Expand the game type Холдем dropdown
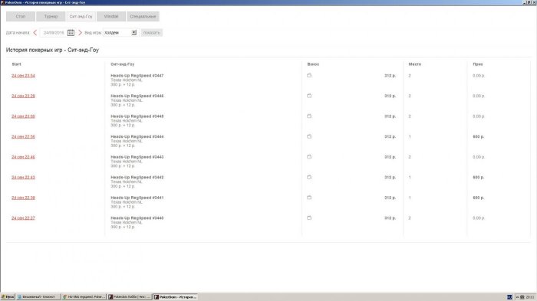The height and width of the screenshot is (301, 537). pos(134,32)
